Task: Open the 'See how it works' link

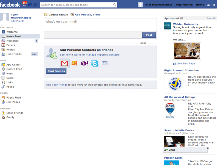Action: pos(71,55)
